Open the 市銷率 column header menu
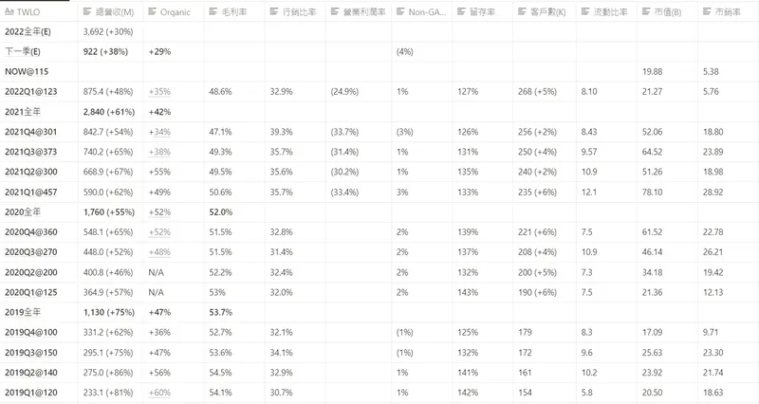The image size is (759, 404). click(x=726, y=11)
